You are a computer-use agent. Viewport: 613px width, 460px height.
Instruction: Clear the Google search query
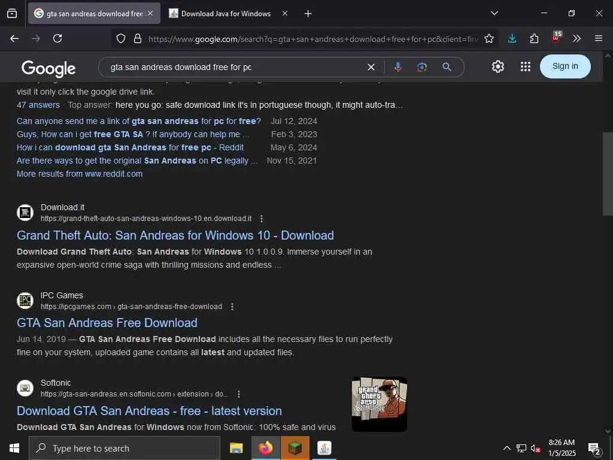click(x=371, y=67)
